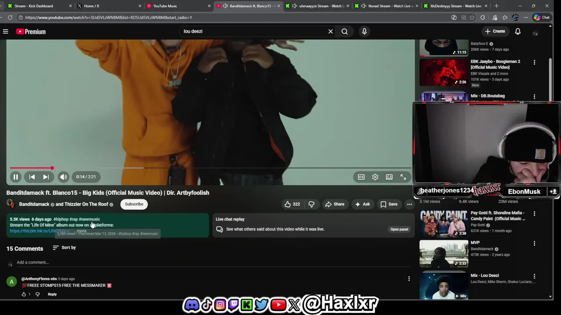The image size is (561, 315).
Task: Pause the playing video
Action: point(15,177)
